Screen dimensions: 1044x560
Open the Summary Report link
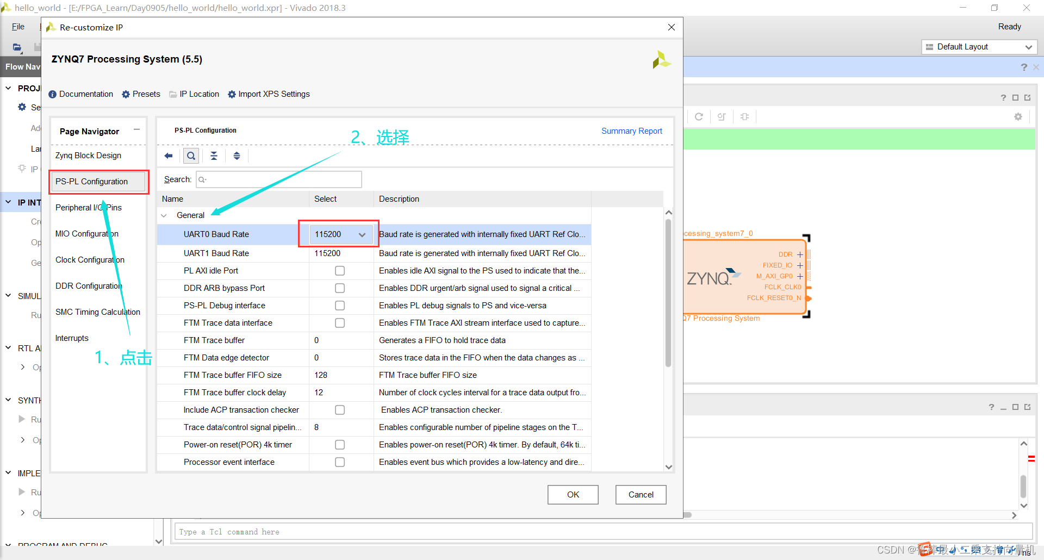pos(631,131)
